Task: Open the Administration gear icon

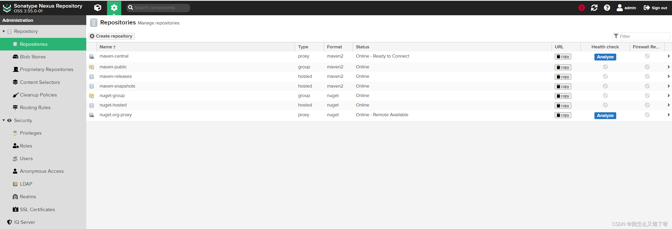Action: [114, 8]
